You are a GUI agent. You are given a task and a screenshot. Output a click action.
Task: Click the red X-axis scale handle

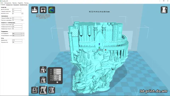coord(106,50)
